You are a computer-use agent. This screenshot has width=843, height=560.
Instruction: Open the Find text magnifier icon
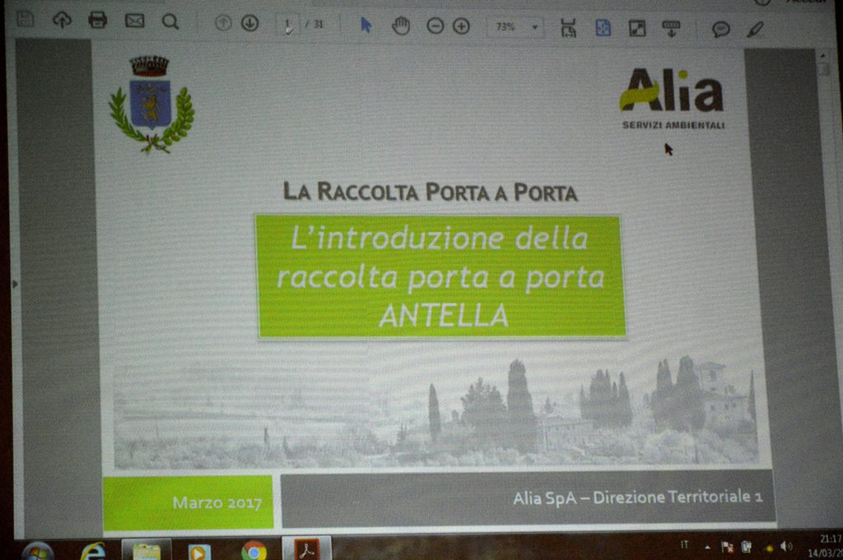point(170,21)
